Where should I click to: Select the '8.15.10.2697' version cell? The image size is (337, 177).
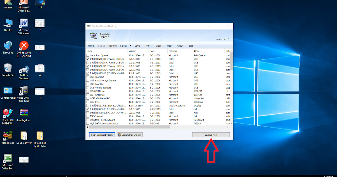tap(136, 106)
